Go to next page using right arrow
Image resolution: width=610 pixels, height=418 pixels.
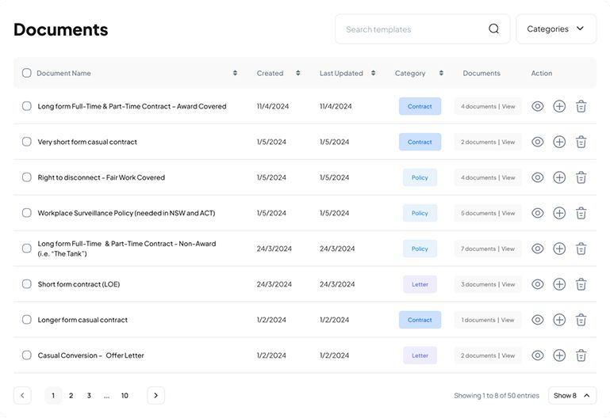pyautogui.click(x=155, y=395)
